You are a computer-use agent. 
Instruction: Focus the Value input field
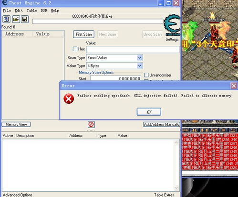(x=133, y=49)
